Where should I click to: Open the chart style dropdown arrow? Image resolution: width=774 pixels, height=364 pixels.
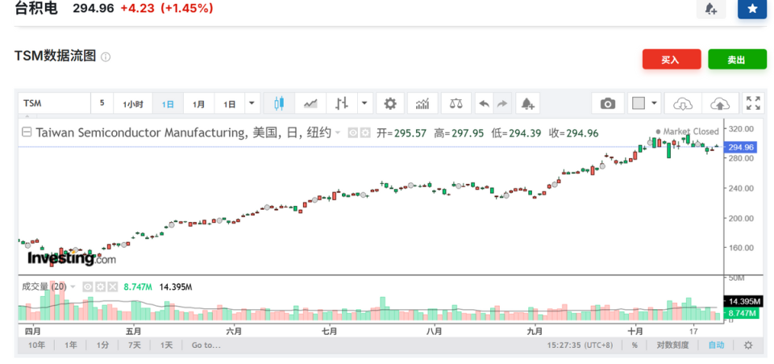[x=364, y=104]
